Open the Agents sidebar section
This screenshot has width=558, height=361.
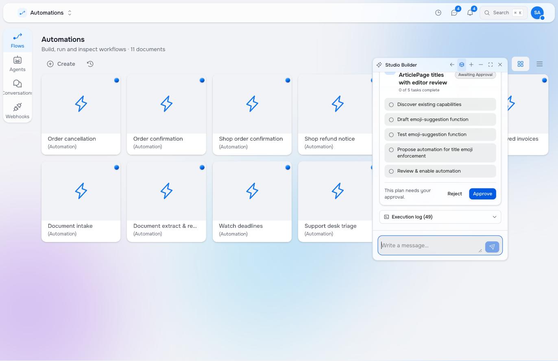(17, 64)
